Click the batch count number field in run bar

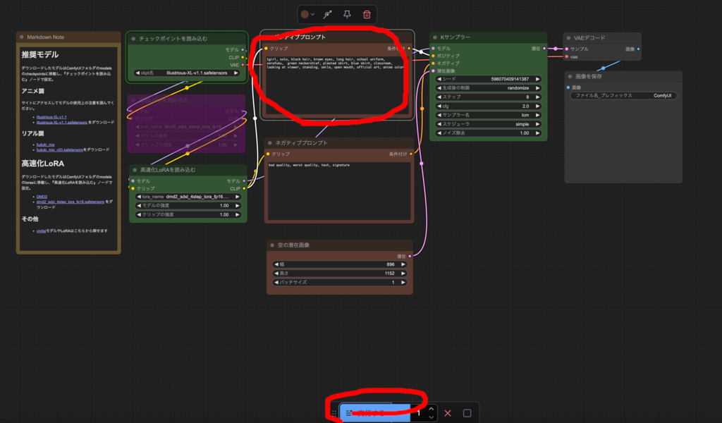tap(419, 413)
